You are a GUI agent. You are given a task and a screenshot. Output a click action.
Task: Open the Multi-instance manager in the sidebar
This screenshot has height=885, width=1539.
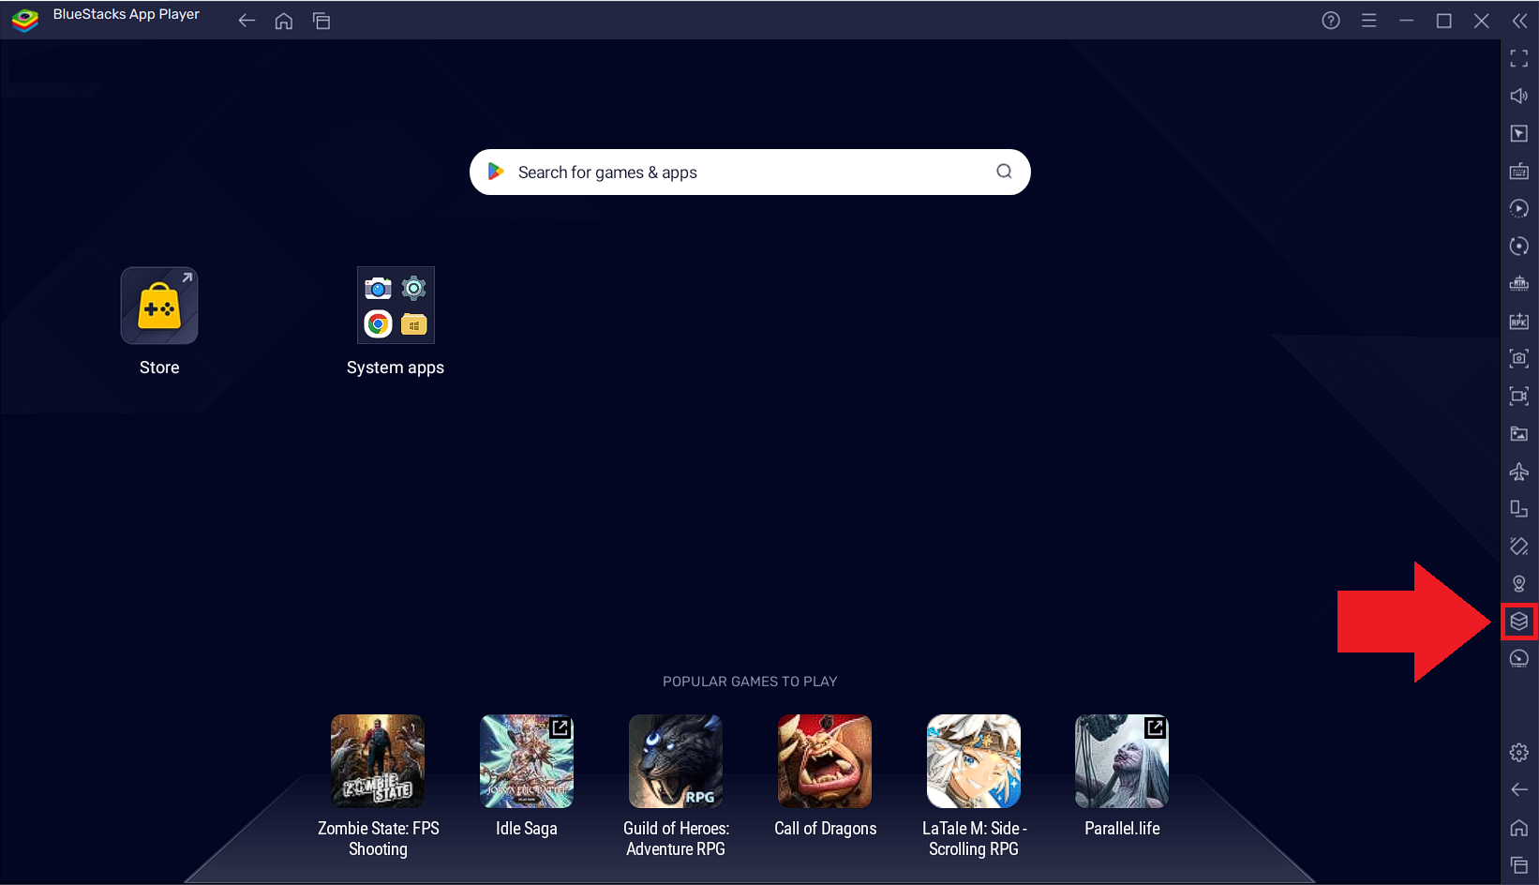[1519, 621]
